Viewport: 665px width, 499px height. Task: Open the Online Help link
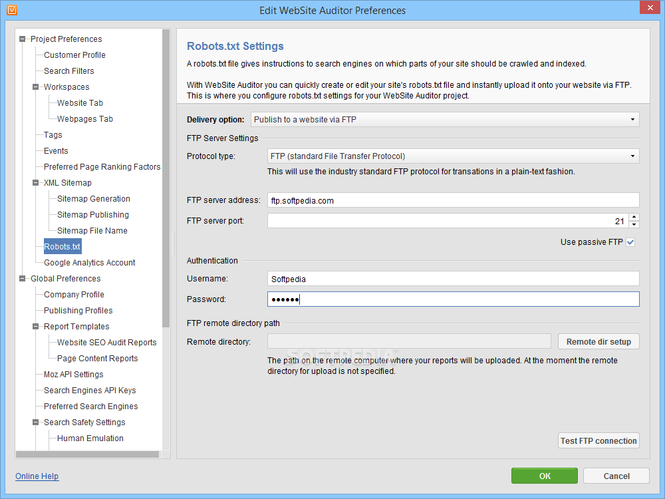coord(37,476)
